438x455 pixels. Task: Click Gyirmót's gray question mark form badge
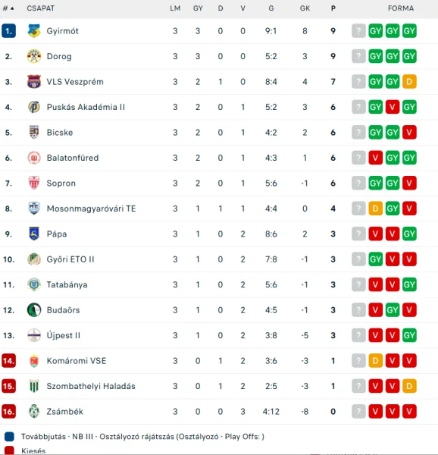[358, 31]
